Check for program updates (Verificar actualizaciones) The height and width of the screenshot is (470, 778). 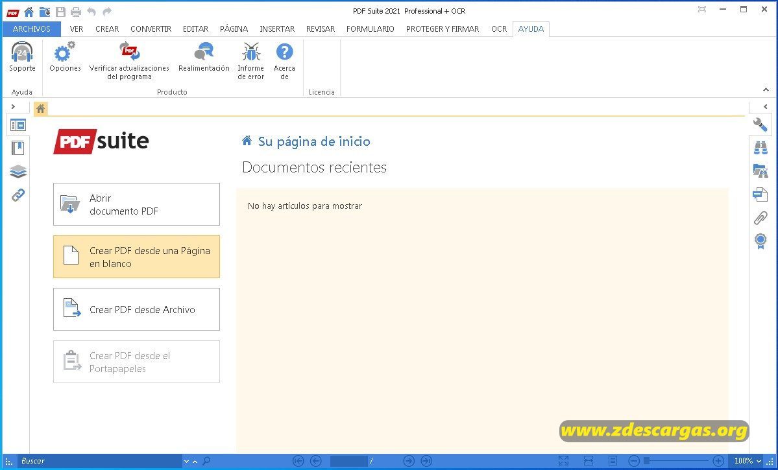point(129,62)
